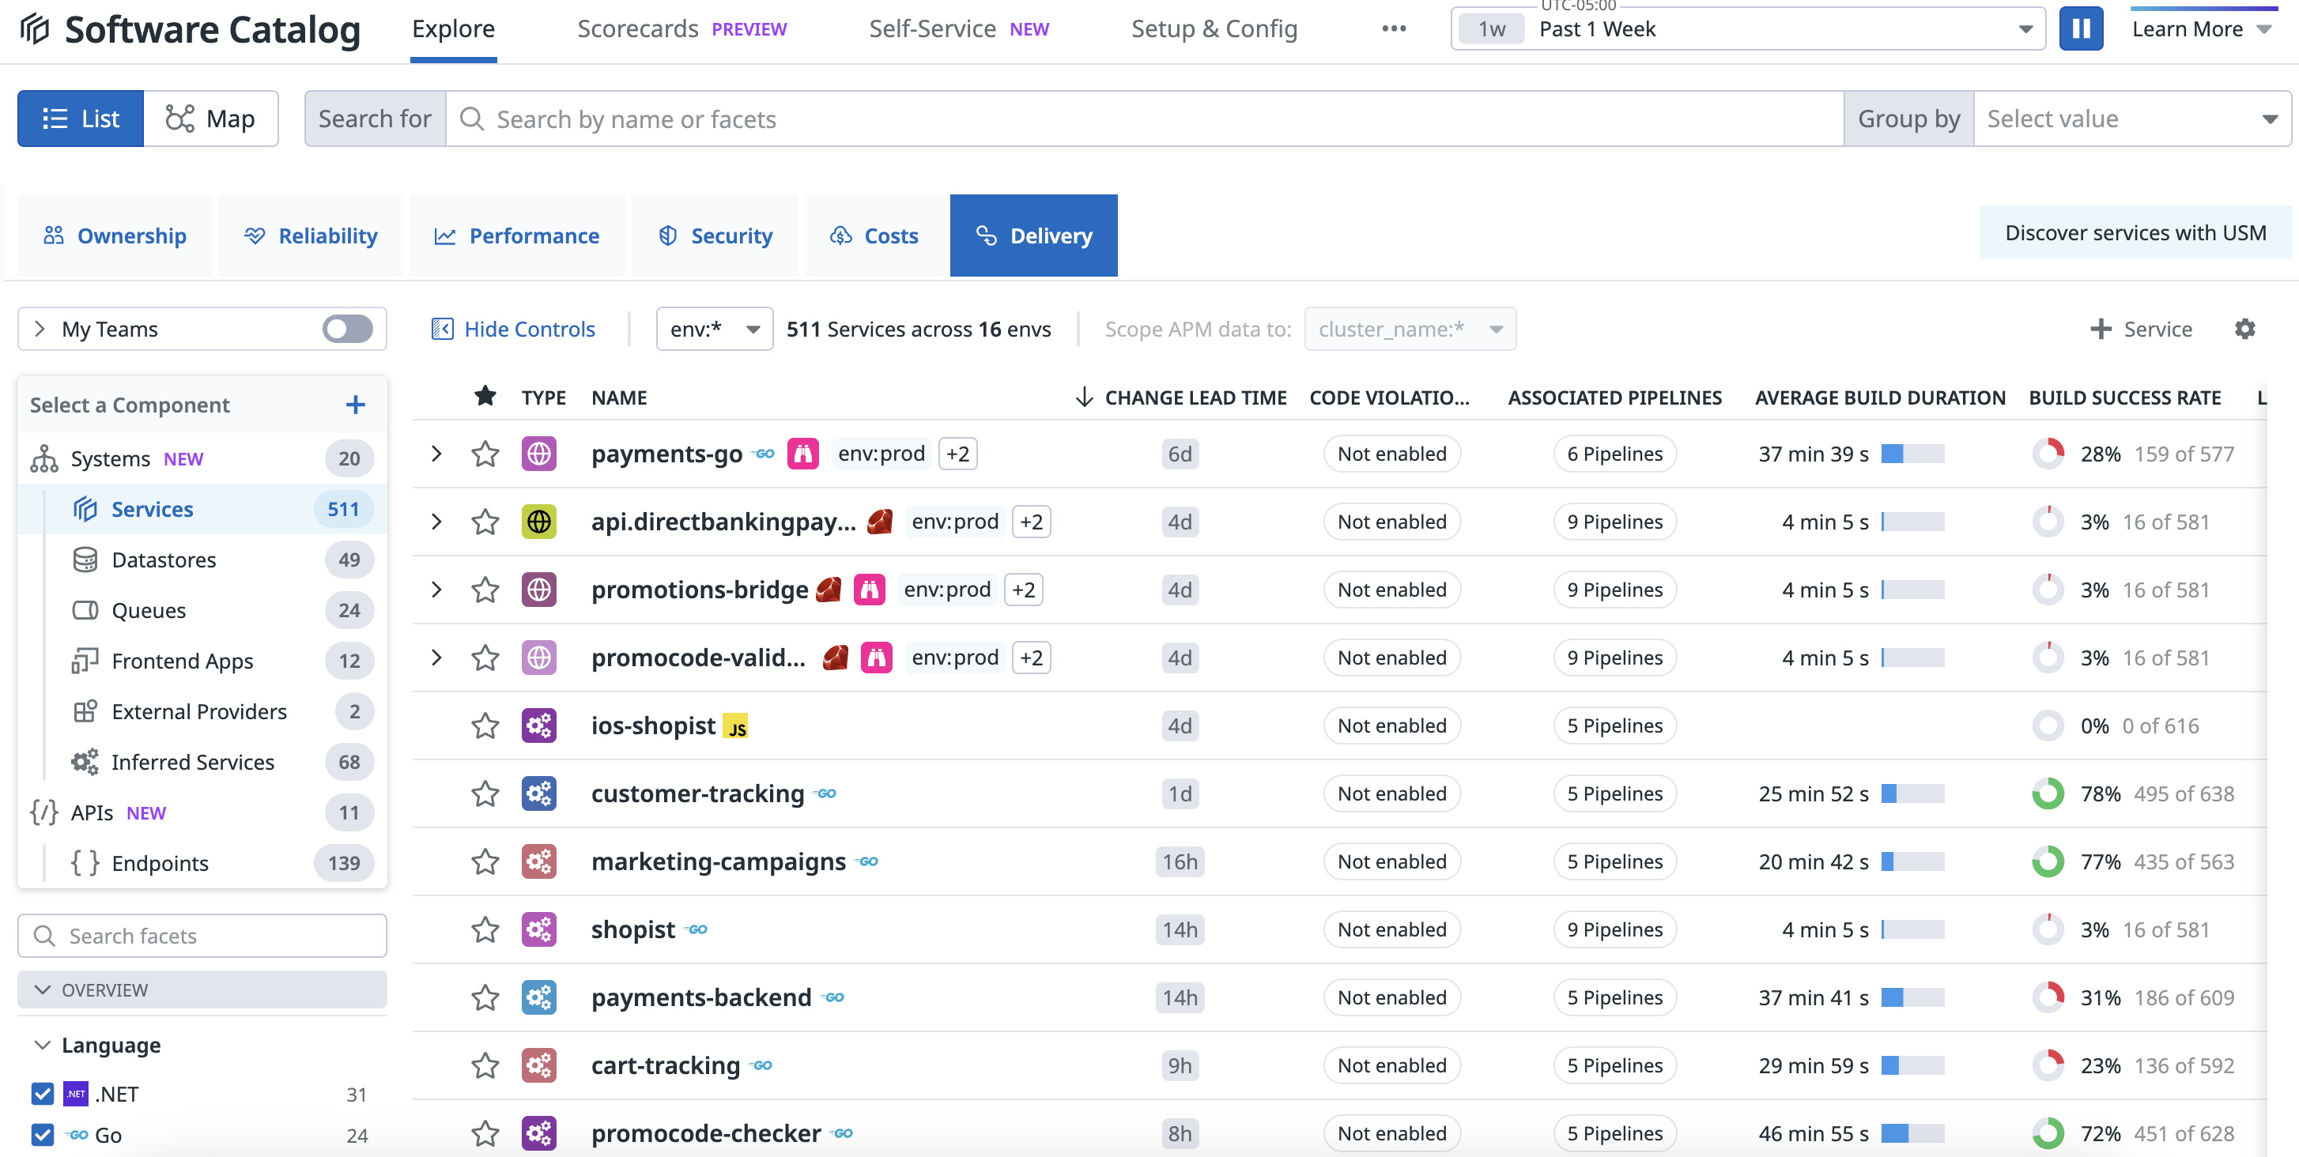Image resolution: width=2299 pixels, height=1157 pixels.
Task: Star the payments-go service
Action: tap(485, 453)
